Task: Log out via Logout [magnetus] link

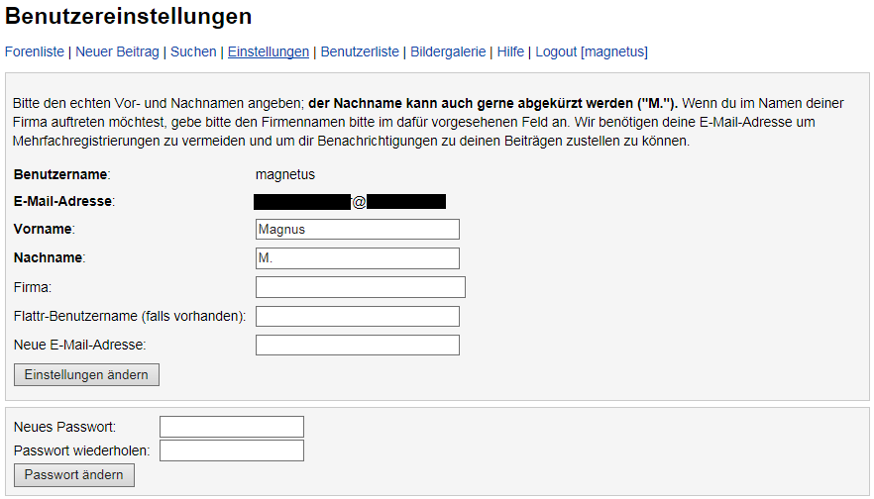Action: pos(592,51)
